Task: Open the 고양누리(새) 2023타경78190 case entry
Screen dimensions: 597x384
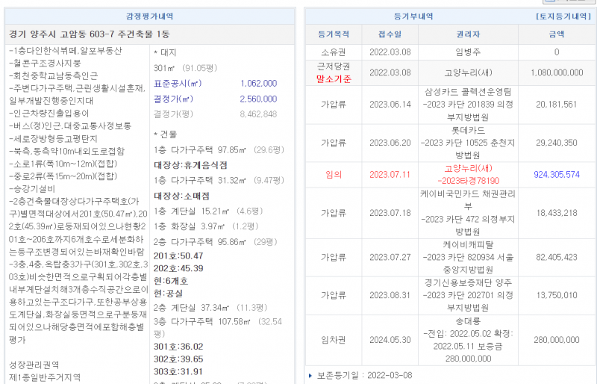Action: pyautogui.click(x=468, y=175)
